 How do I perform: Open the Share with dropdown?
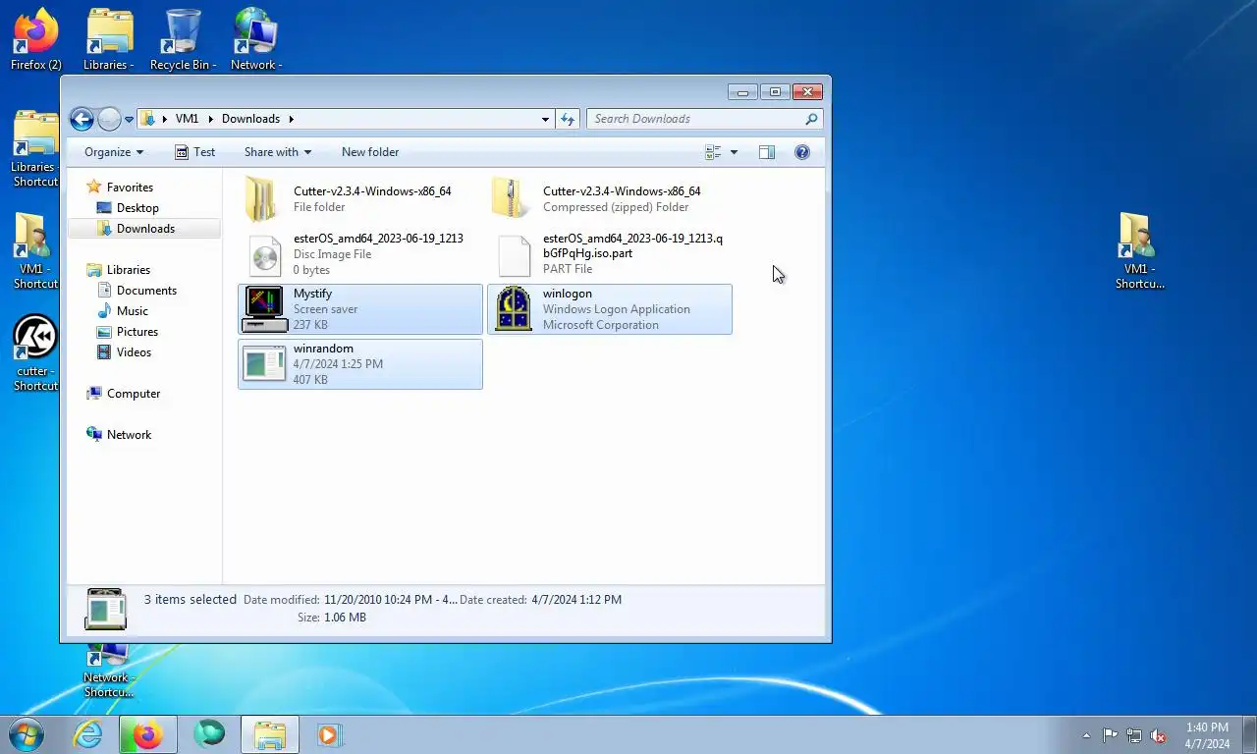pyautogui.click(x=278, y=152)
